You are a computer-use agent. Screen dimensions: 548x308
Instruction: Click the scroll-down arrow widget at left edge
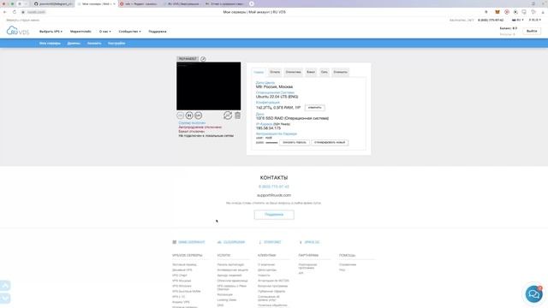tap(5, 298)
